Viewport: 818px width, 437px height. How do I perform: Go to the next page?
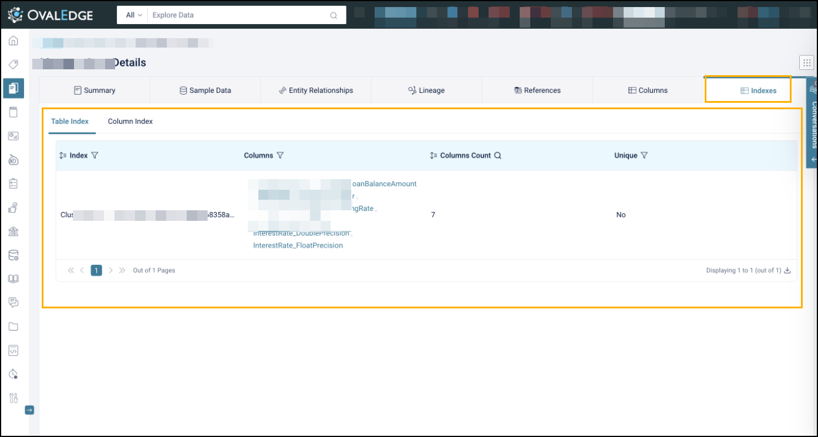point(111,271)
